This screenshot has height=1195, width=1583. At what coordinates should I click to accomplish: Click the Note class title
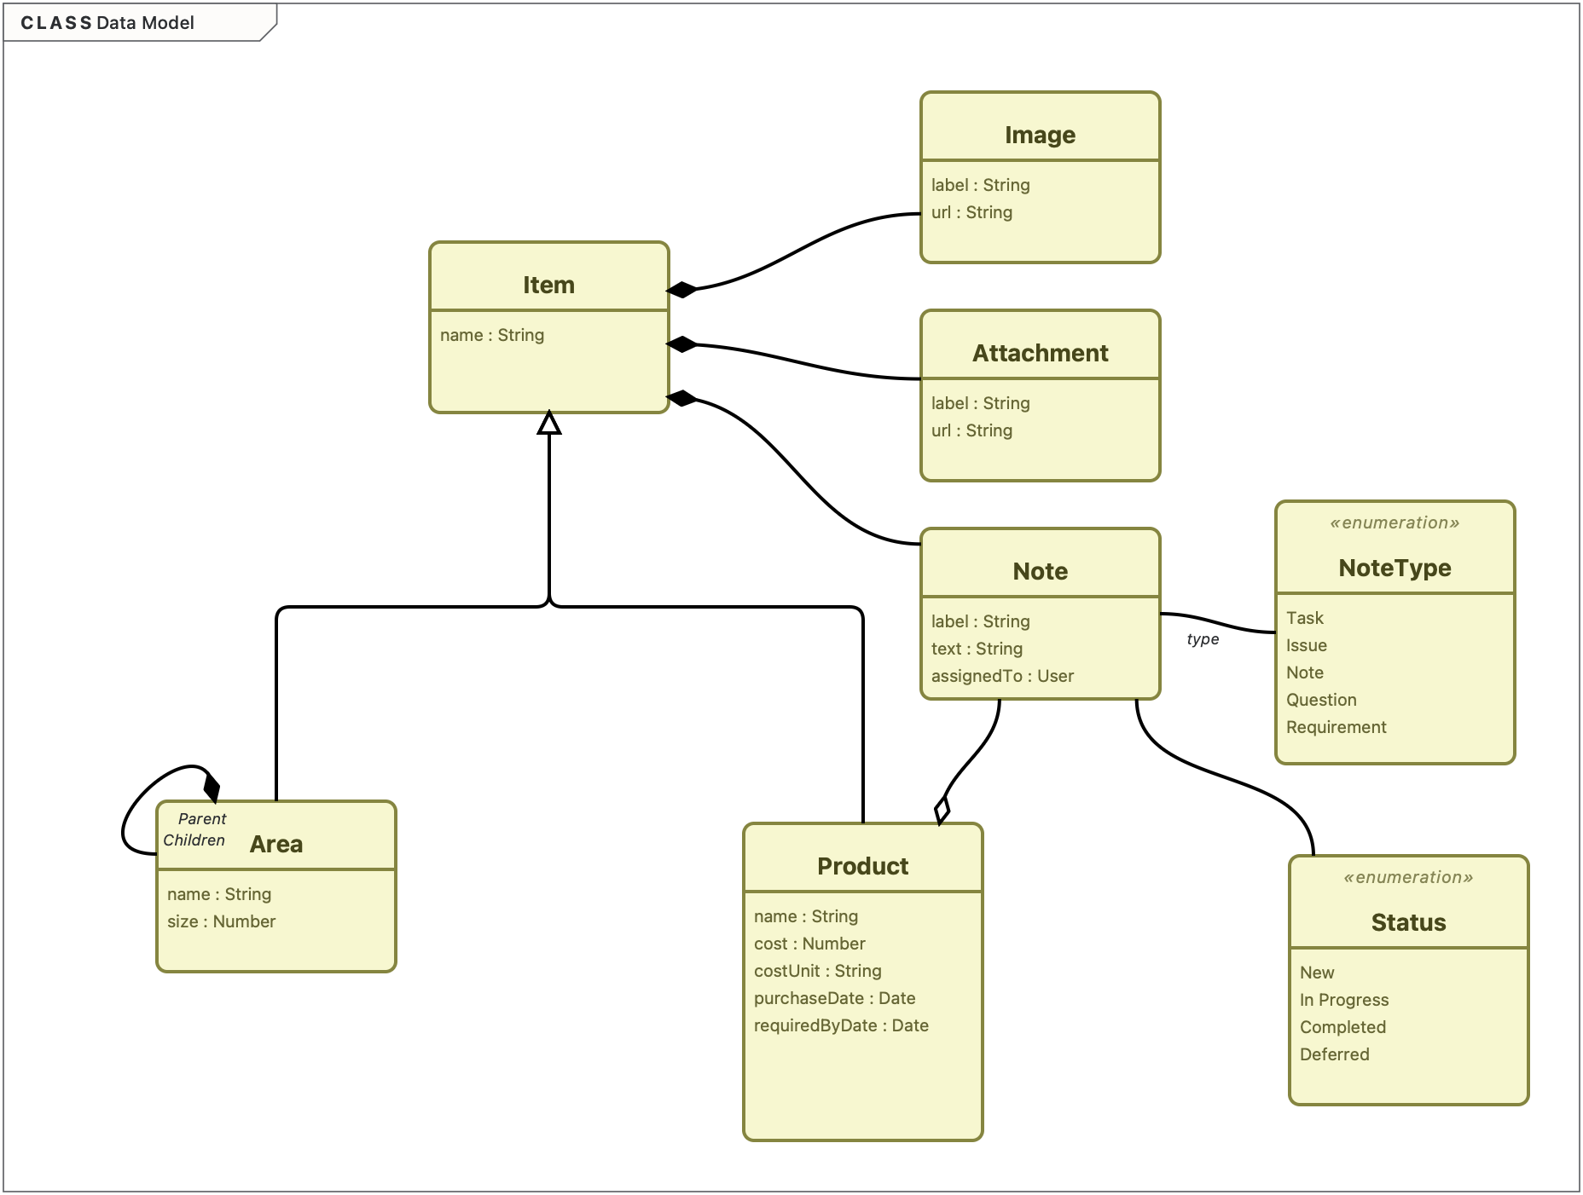pos(1040,571)
